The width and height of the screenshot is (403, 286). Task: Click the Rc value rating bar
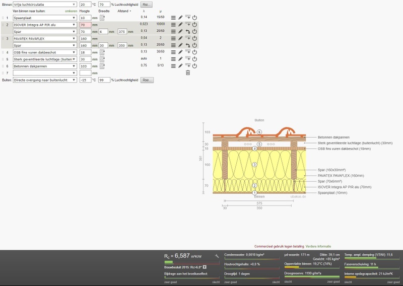pyautogui.click(x=192, y=262)
